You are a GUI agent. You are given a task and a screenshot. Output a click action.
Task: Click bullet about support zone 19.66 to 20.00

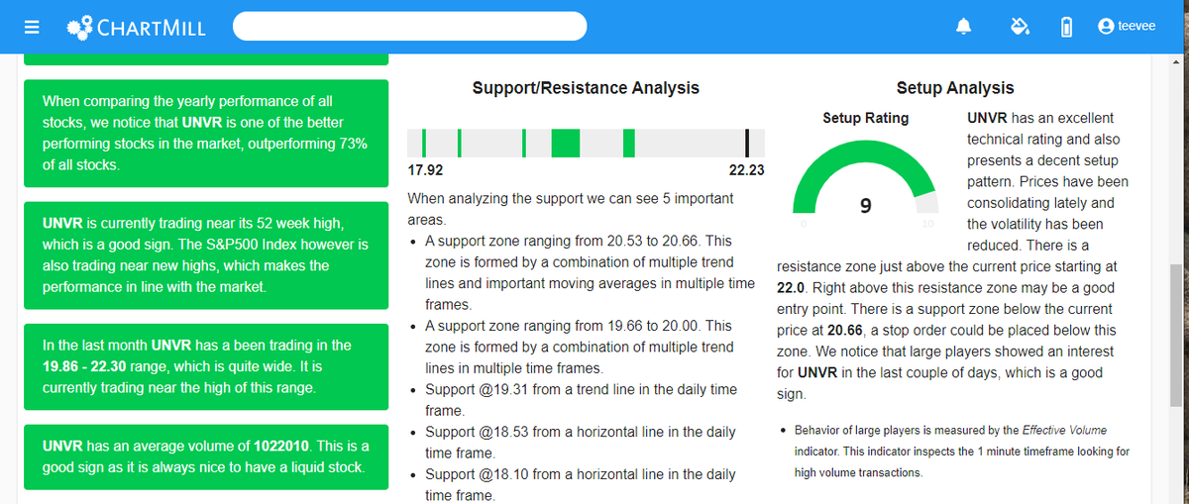point(581,347)
